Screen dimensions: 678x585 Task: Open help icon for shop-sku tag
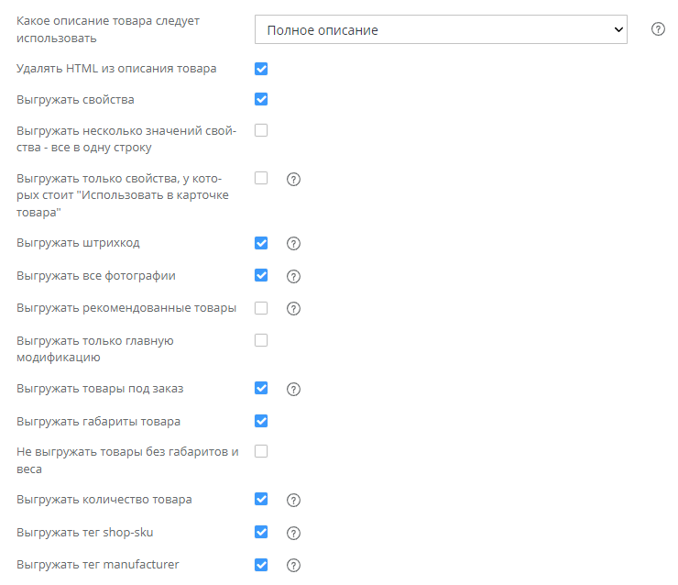(x=294, y=533)
